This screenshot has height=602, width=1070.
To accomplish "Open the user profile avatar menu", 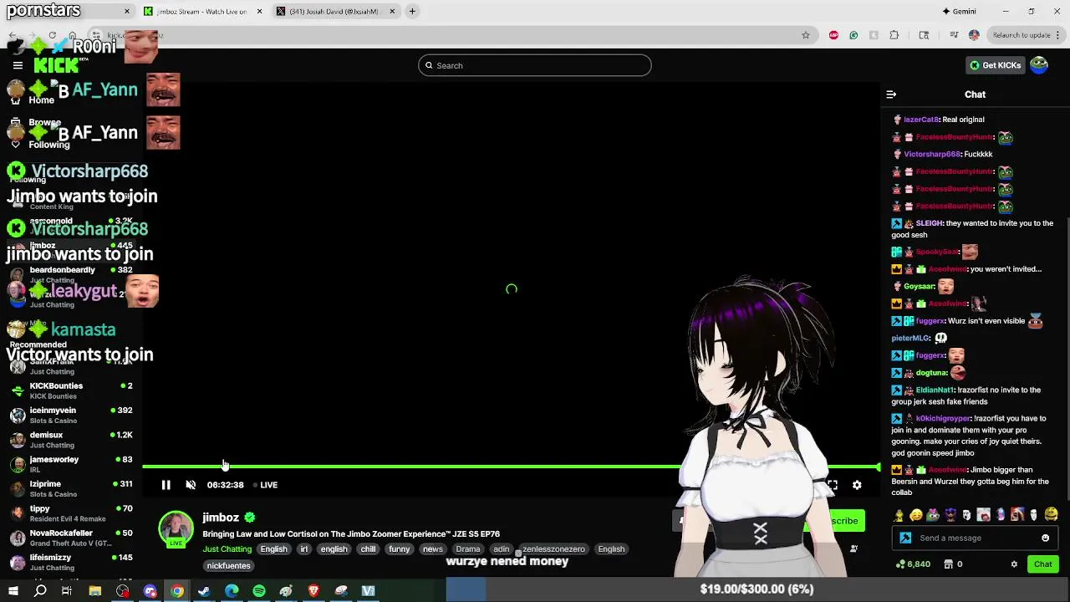I will (1039, 65).
